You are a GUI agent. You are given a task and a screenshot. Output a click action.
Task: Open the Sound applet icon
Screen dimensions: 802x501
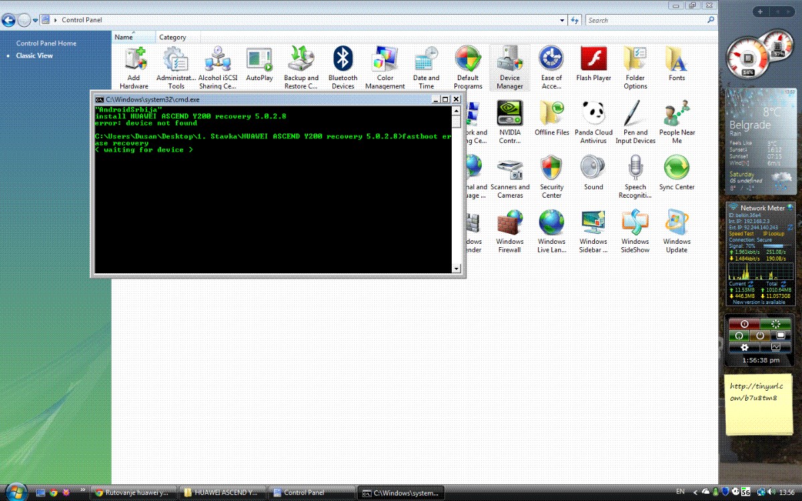click(593, 174)
